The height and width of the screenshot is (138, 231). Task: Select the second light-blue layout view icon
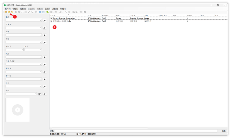pyautogui.click(x=43, y=12)
